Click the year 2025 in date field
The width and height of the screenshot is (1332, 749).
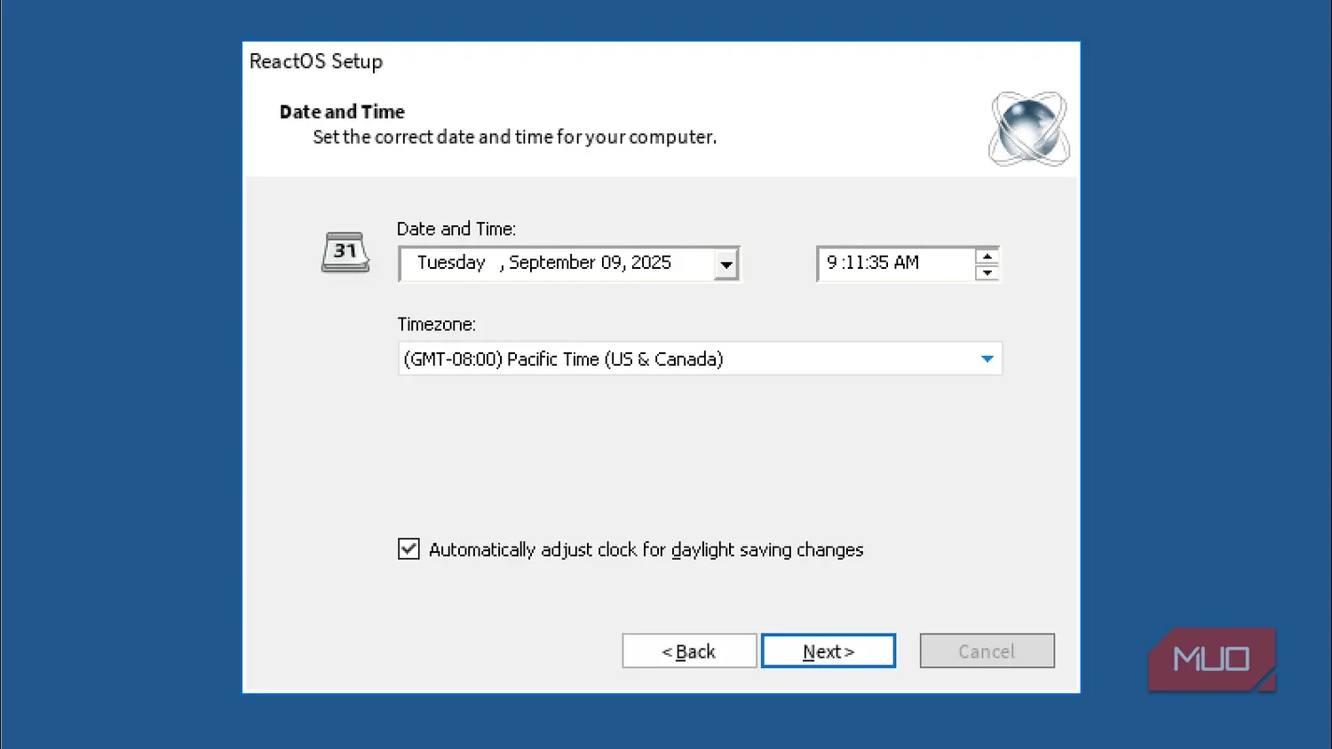(x=651, y=263)
